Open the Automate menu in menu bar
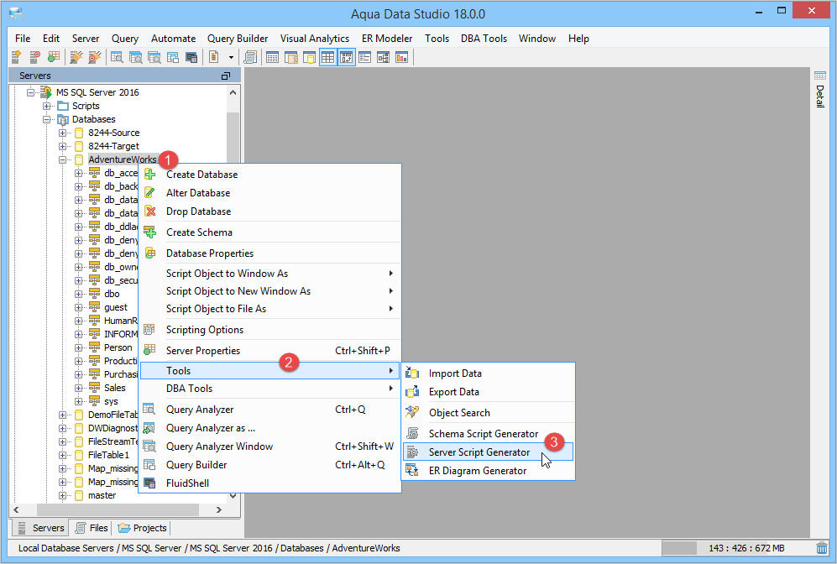This screenshot has width=837, height=564. pyautogui.click(x=173, y=39)
